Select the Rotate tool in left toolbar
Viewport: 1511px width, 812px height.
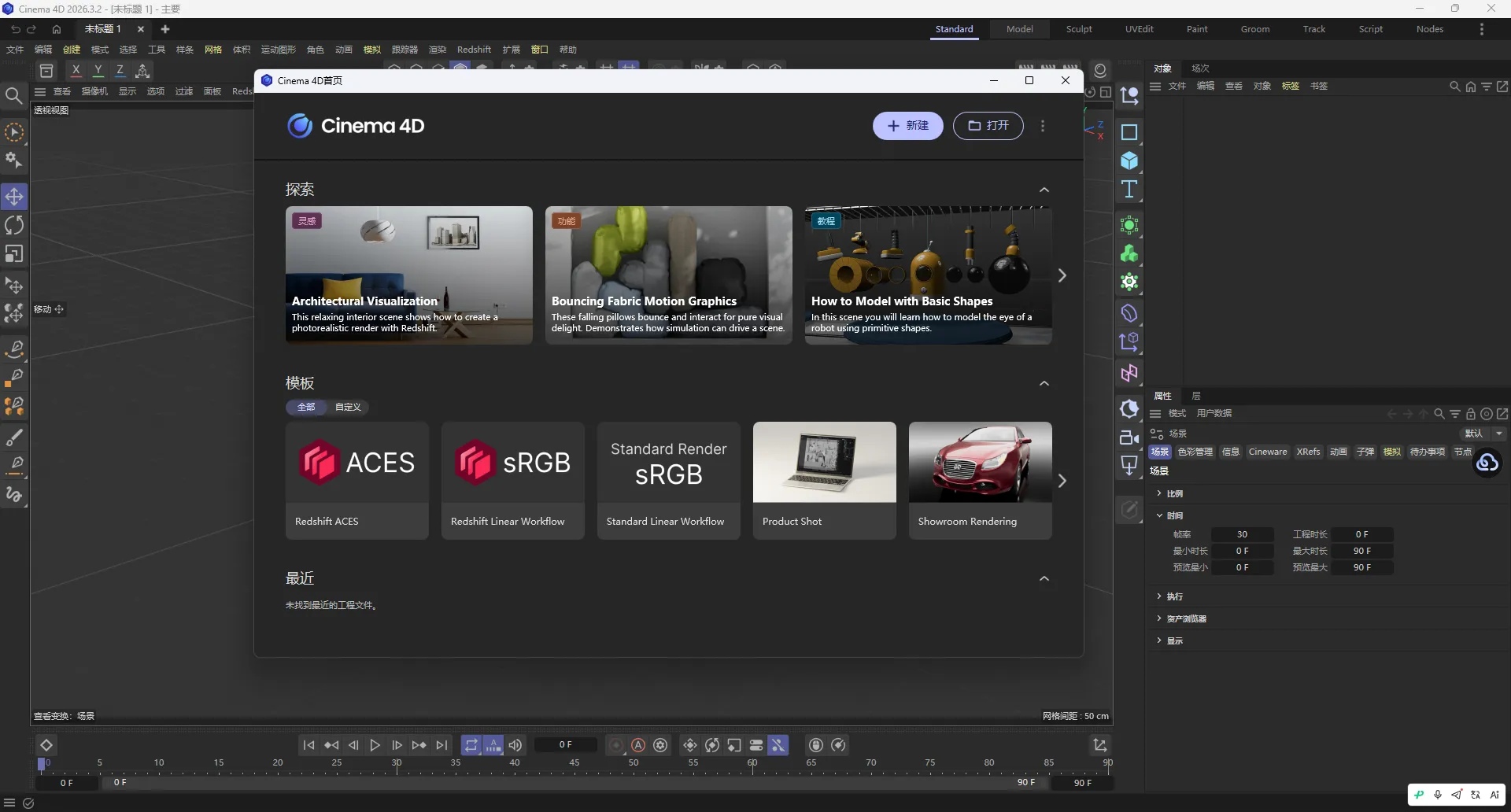pyautogui.click(x=14, y=225)
